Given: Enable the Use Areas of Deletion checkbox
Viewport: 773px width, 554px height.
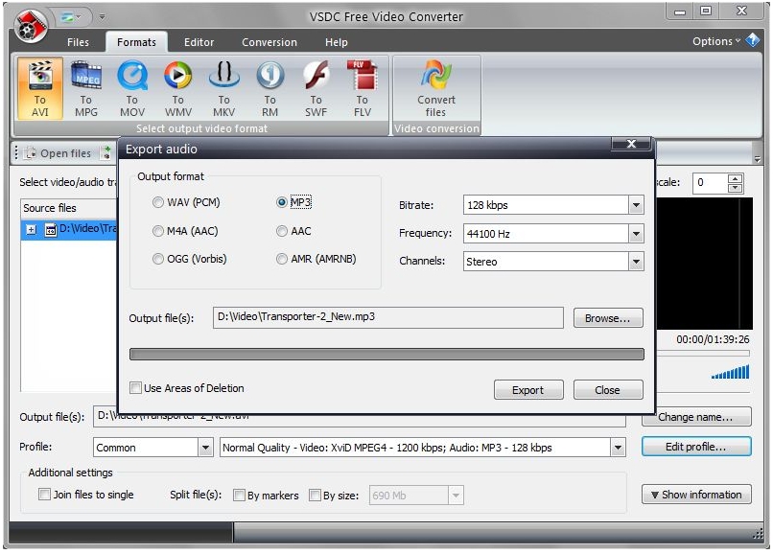Looking at the screenshot, I should (x=135, y=388).
